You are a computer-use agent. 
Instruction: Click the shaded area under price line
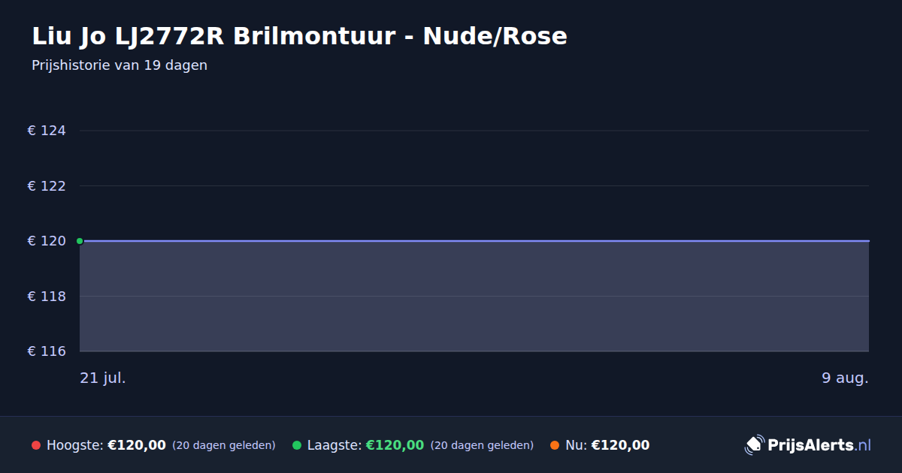(474, 297)
